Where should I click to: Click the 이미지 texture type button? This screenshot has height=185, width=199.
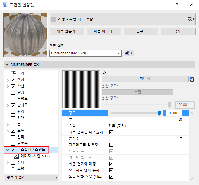click(x=145, y=79)
